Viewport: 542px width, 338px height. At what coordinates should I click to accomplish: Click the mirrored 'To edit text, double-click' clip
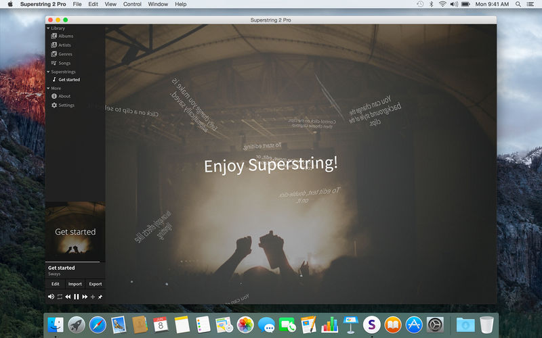click(x=310, y=195)
